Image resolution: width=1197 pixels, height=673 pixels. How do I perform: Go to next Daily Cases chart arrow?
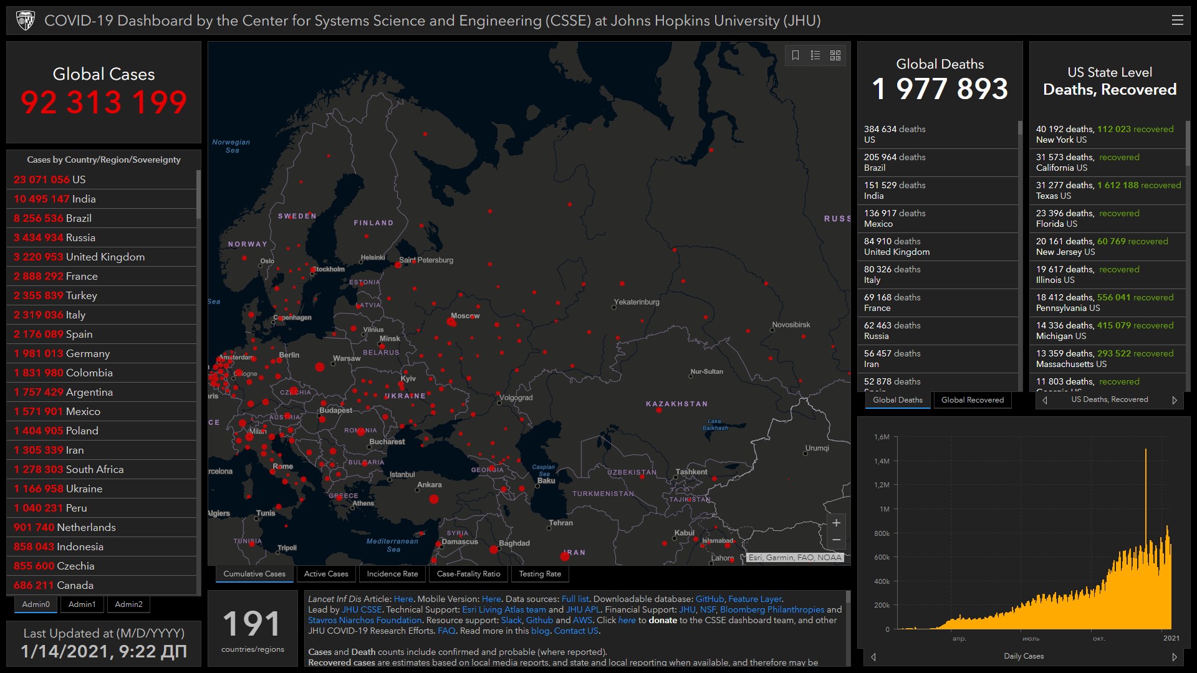coord(1174,657)
